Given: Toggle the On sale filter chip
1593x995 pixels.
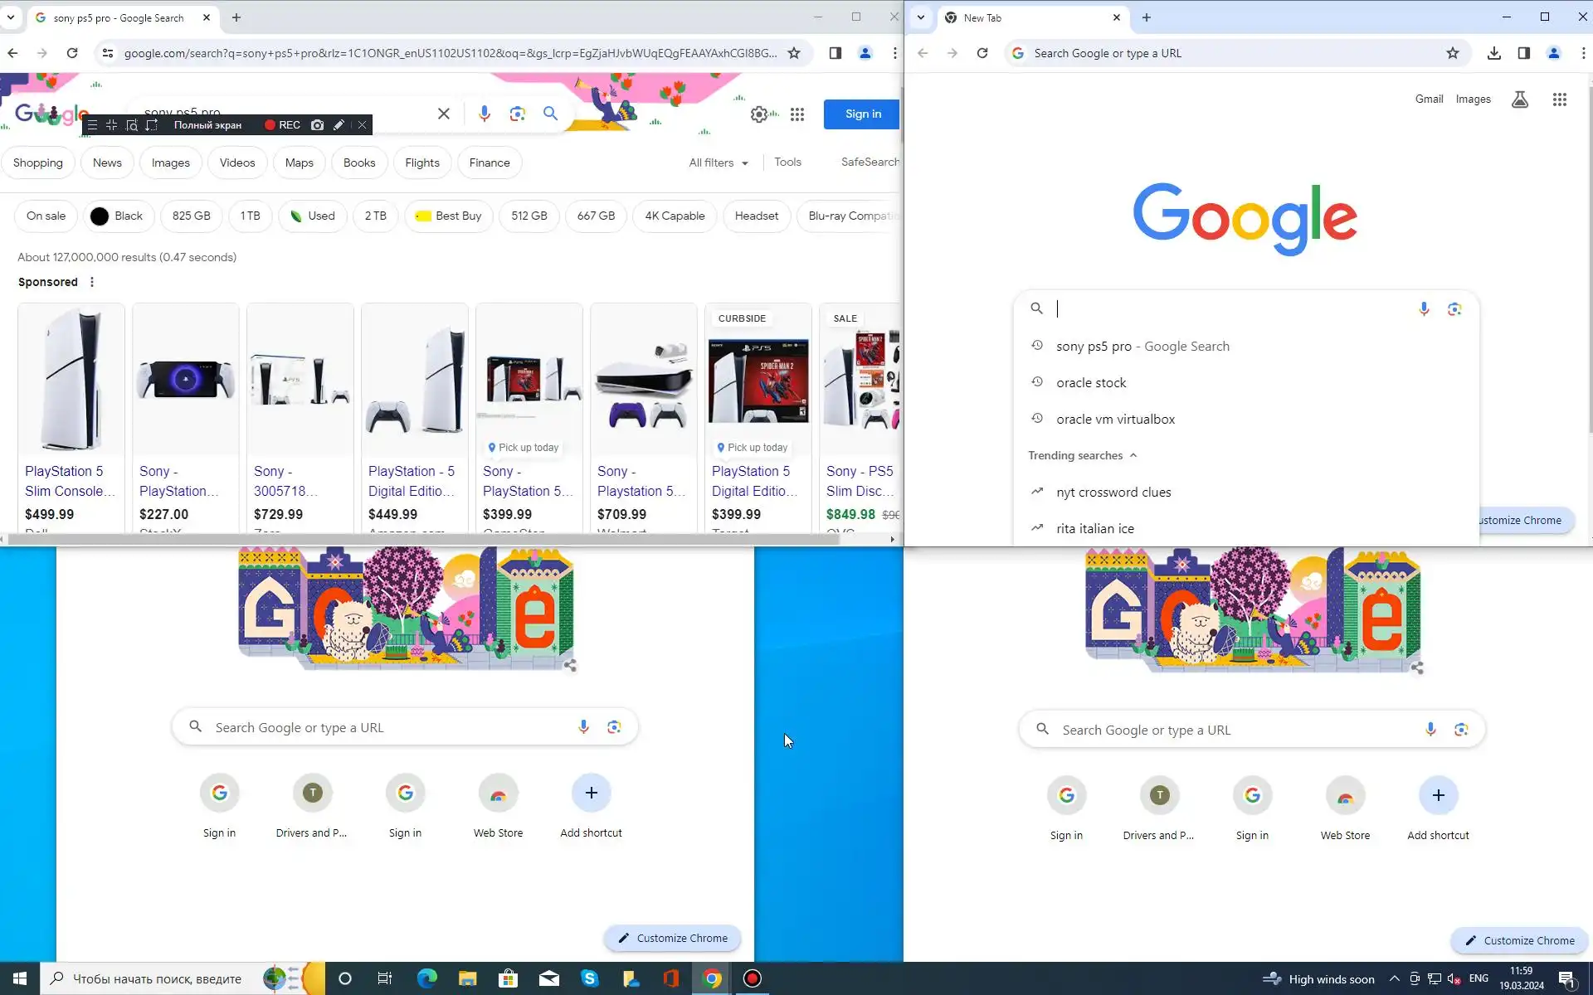Looking at the screenshot, I should 46,216.
